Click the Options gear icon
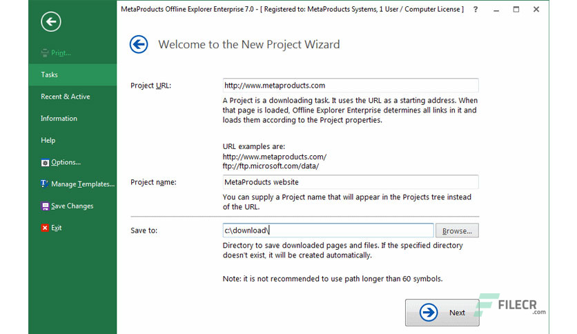 tap(45, 163)
